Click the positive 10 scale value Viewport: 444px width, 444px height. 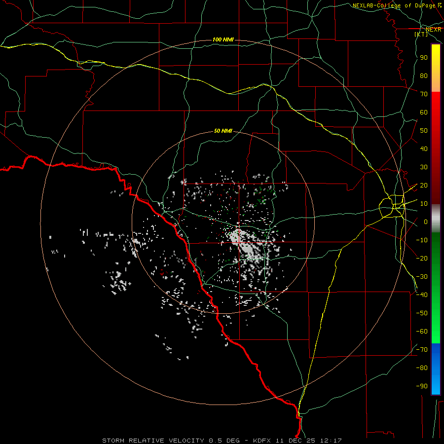click(x=424, y=204)
